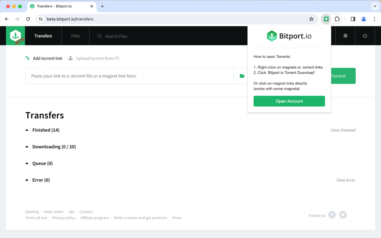The height and width of the screenshot is (238, 381).
Task: Open the green folder picker icon
Action: point(241,76)
